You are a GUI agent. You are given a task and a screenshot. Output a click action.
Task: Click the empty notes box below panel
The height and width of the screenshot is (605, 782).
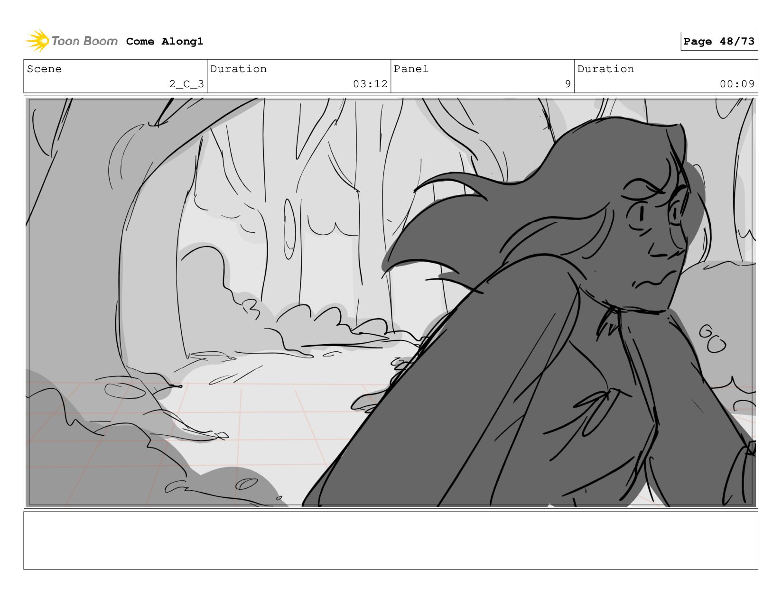click(391, 540)
